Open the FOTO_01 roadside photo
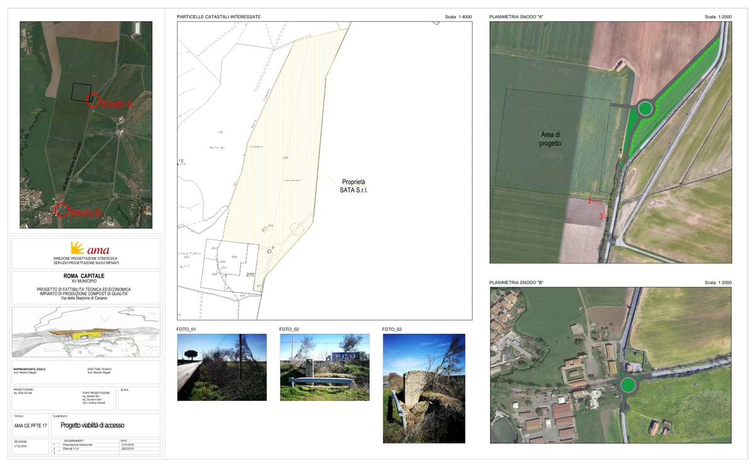 tap(221, 367)
